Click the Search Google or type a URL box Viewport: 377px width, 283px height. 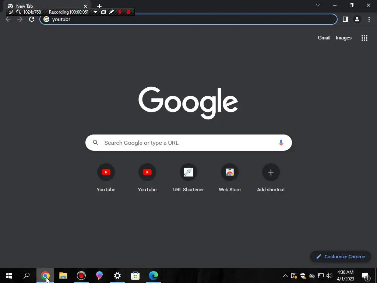point(188,143)
